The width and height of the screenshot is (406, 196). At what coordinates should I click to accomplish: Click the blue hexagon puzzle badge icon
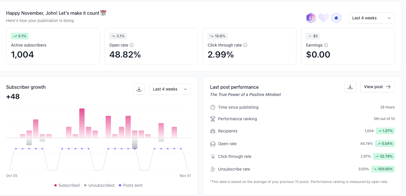(336, 18)
